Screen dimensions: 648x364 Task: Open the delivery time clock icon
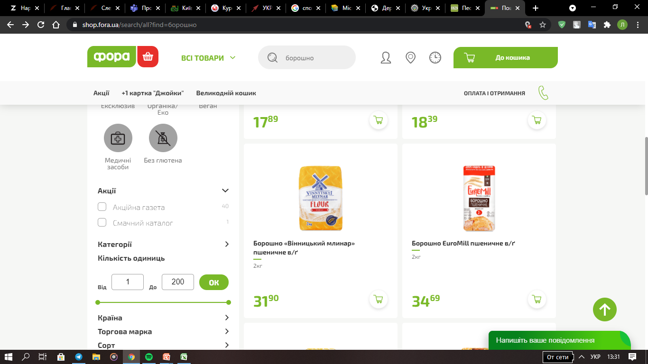435,58
